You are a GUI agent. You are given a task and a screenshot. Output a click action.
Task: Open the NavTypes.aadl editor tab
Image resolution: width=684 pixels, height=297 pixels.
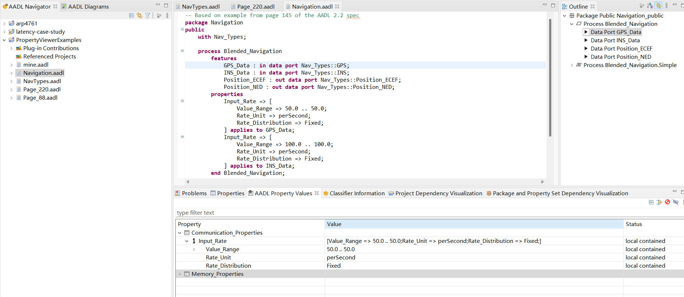click(x=198, y=6)
